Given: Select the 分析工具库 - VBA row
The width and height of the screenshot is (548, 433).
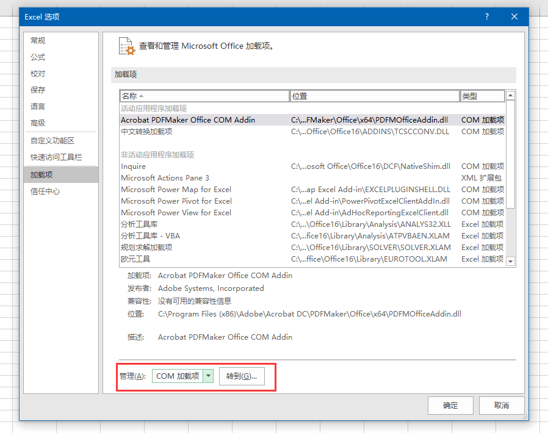Looking at the screenshot, I should point(312,235).
